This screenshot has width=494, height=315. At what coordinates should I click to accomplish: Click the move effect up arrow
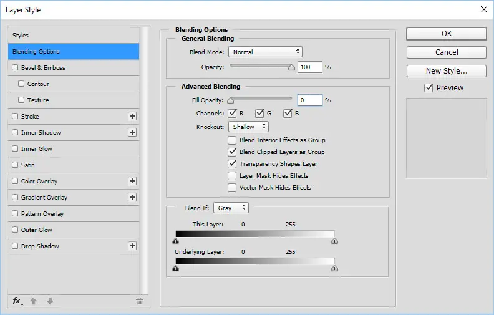pos(34,301)
